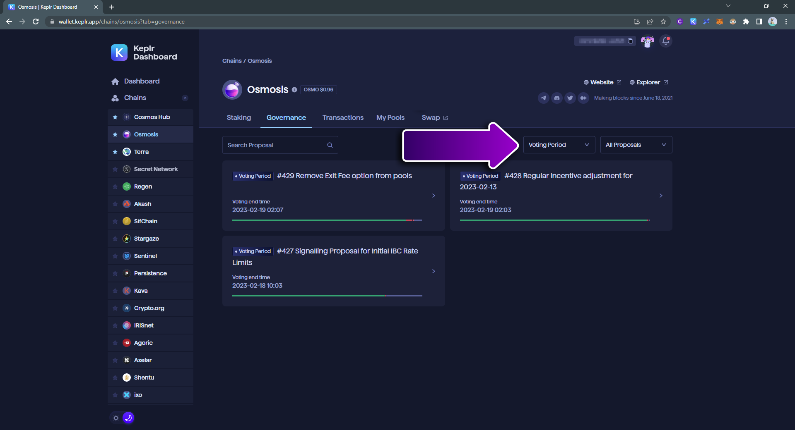Viewport: 795px width, 430px height.
Task: Share this page from the address bar
Action: [650, 21]
